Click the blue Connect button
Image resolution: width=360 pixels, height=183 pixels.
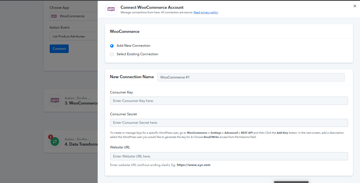pyautogui.click(x=59, y=49)
